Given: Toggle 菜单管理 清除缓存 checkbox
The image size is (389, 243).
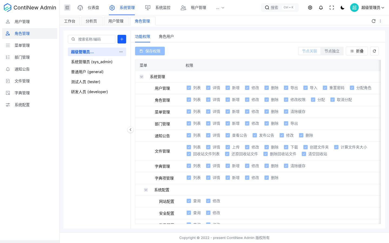Looking at the screenshot, I should tap(286, 112).
